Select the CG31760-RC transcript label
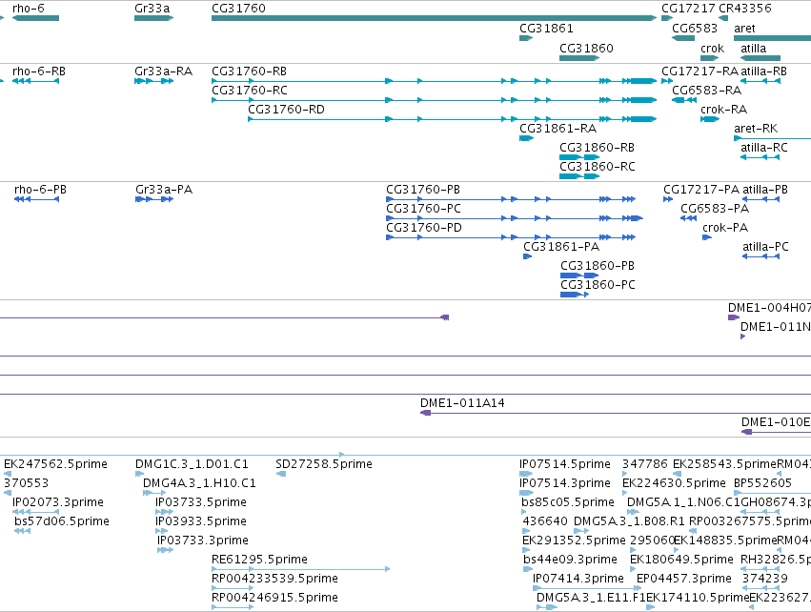The width and height of the screenshot is (811, 612). pos(250,91)
